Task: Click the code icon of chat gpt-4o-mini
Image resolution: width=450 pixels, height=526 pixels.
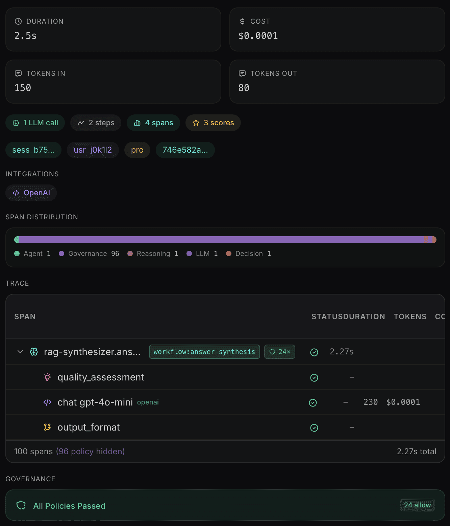Action: (47, 402)
